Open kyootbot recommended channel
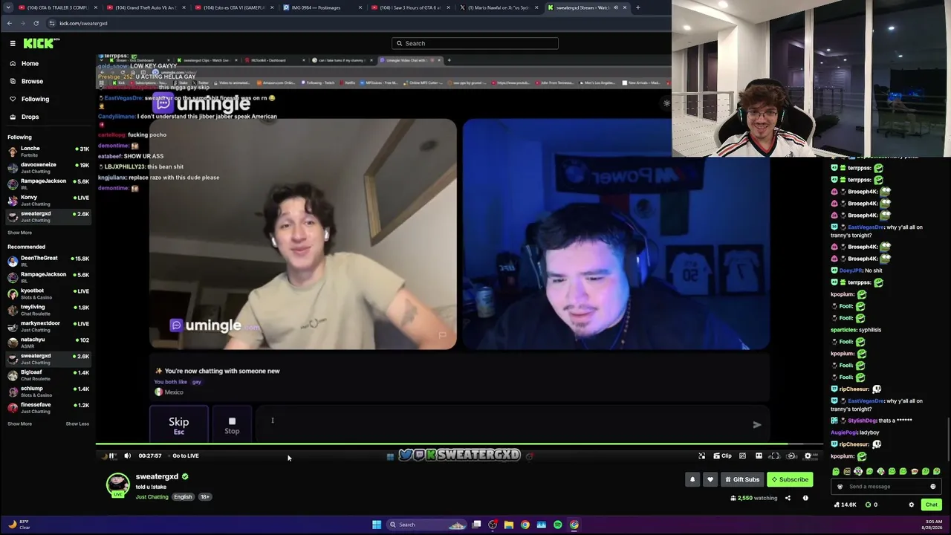This screenshot has height=535, width=951. coord(48,294)
